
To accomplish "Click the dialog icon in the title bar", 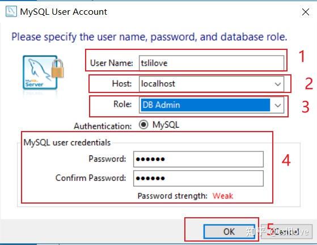I will [11, 11].
